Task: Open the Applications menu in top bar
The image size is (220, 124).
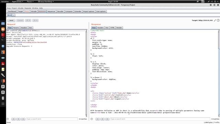Action: [18, 1]
